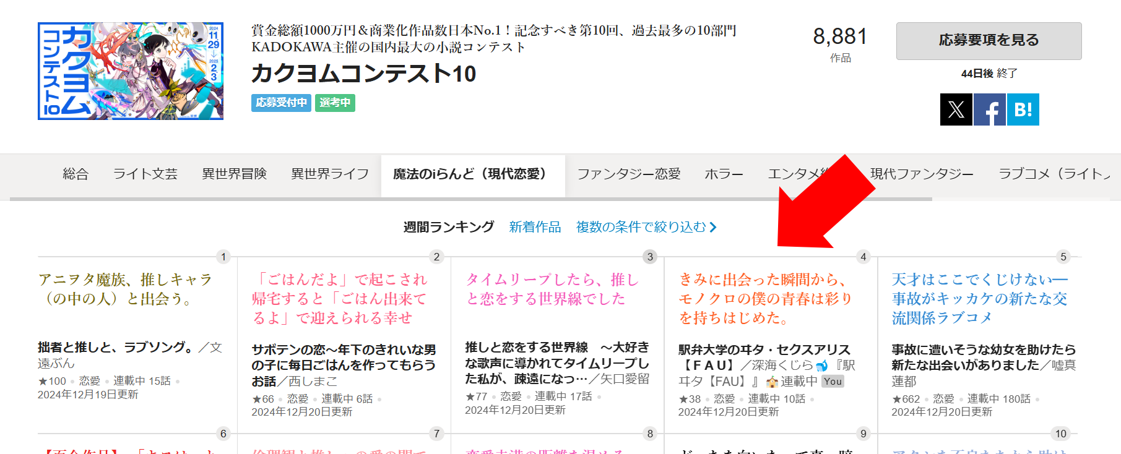Open the 現代ファンタジー tab
Image resolution: width=1121 pixels, height=454 pixels.
tap(922, 174)
